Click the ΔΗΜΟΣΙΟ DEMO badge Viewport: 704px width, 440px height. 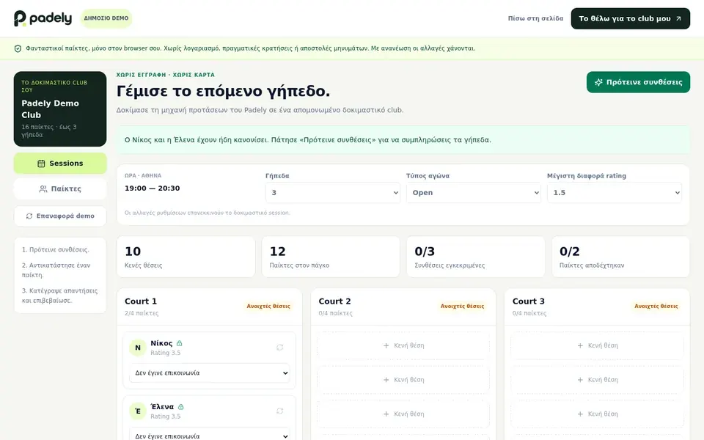(x=106, y=18)
